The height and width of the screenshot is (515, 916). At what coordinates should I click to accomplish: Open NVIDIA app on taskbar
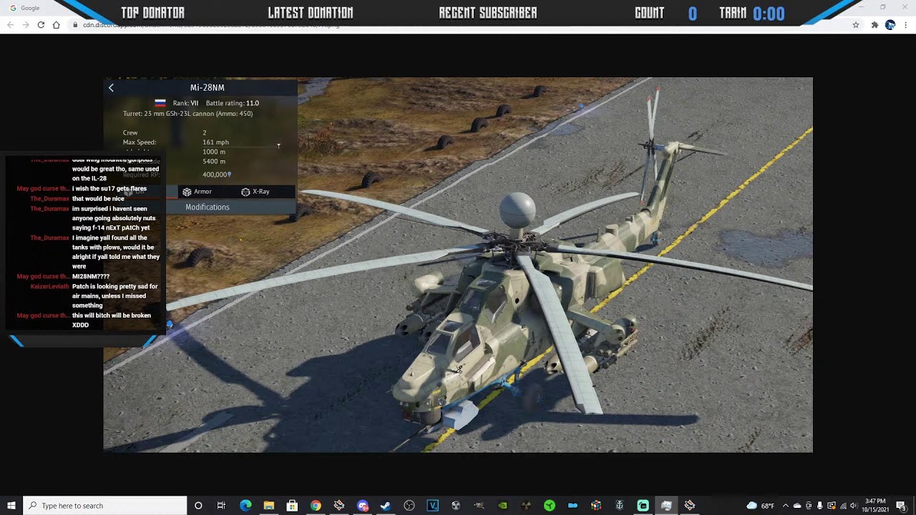[x=502, y=506]
